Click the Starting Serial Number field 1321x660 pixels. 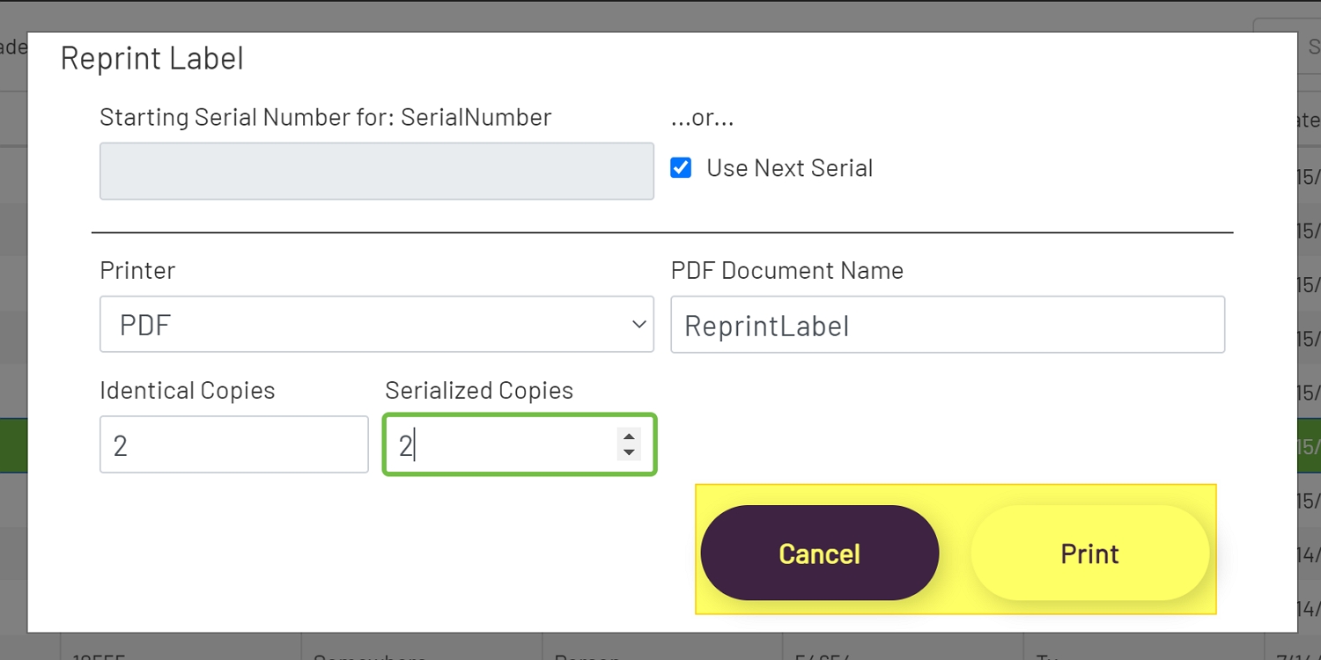point(376,171)
